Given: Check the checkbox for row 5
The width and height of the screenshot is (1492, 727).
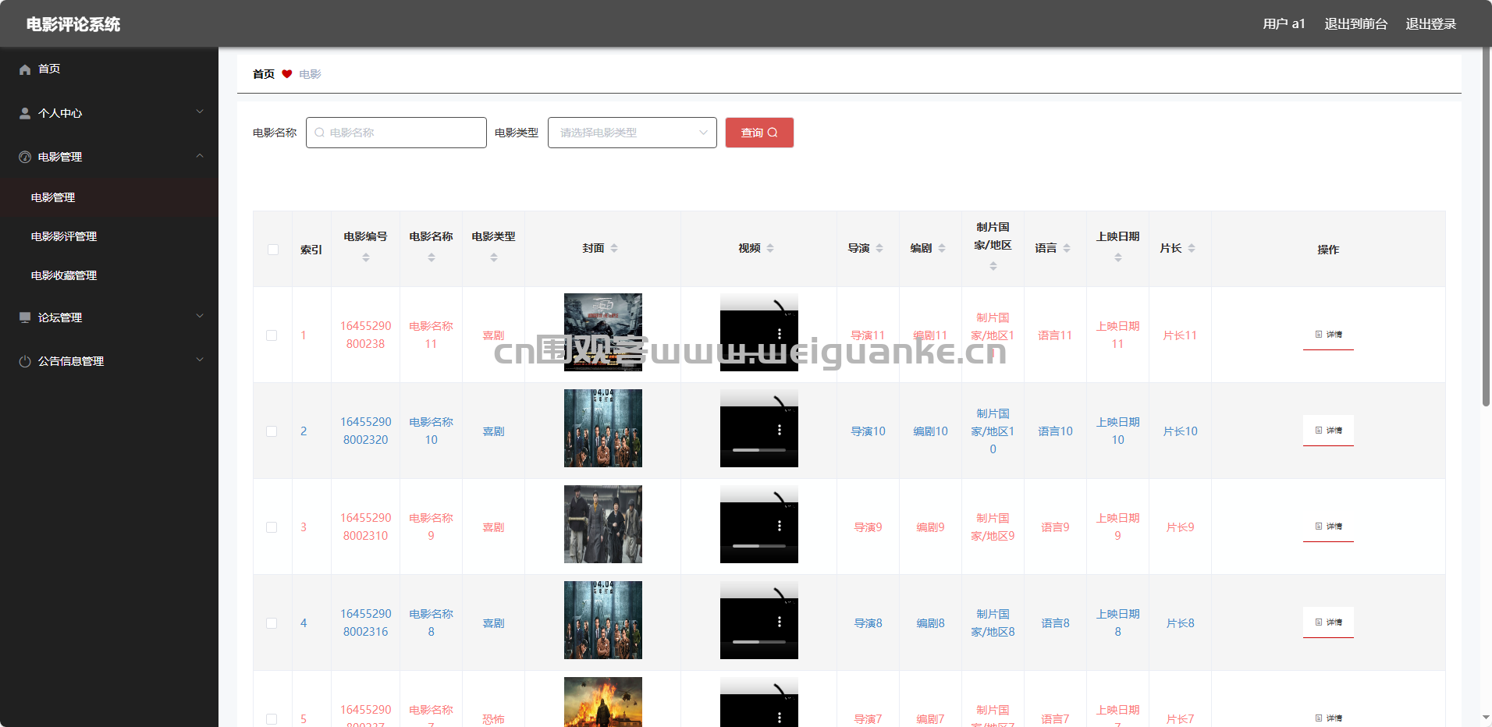Looking at the screenshot, I should coord(272,719).
